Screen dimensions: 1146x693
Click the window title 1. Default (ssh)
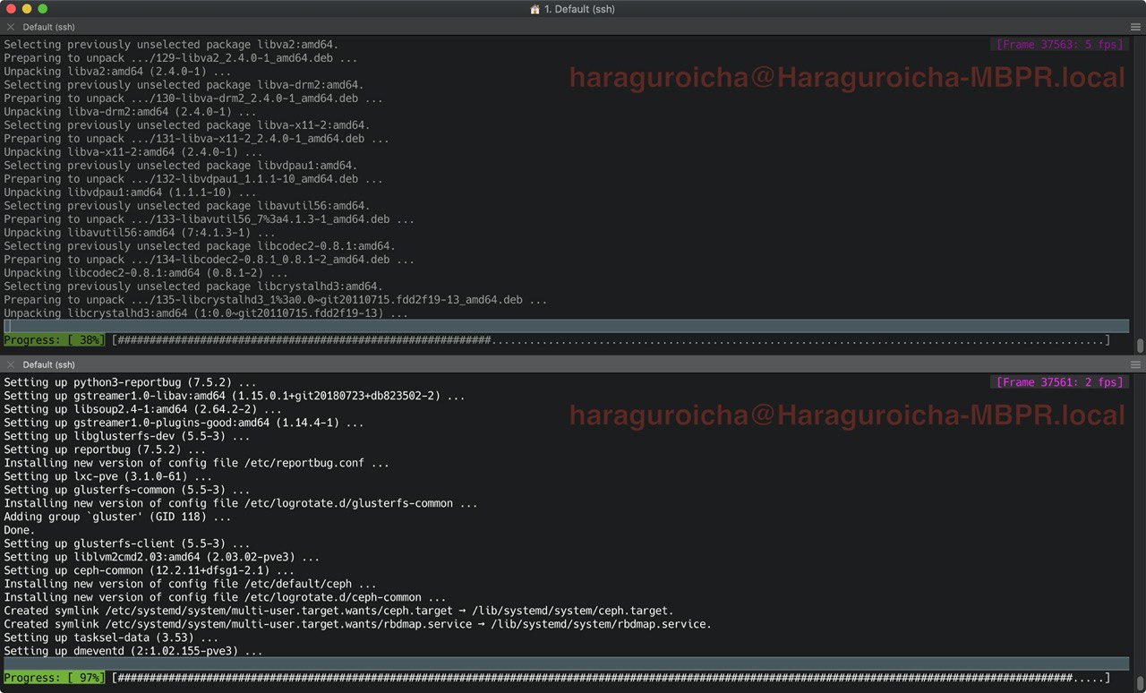pos(579,9)
